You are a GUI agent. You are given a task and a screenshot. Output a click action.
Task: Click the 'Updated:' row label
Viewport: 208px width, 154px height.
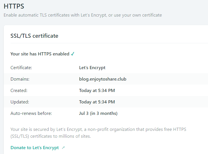click(20, 102)
